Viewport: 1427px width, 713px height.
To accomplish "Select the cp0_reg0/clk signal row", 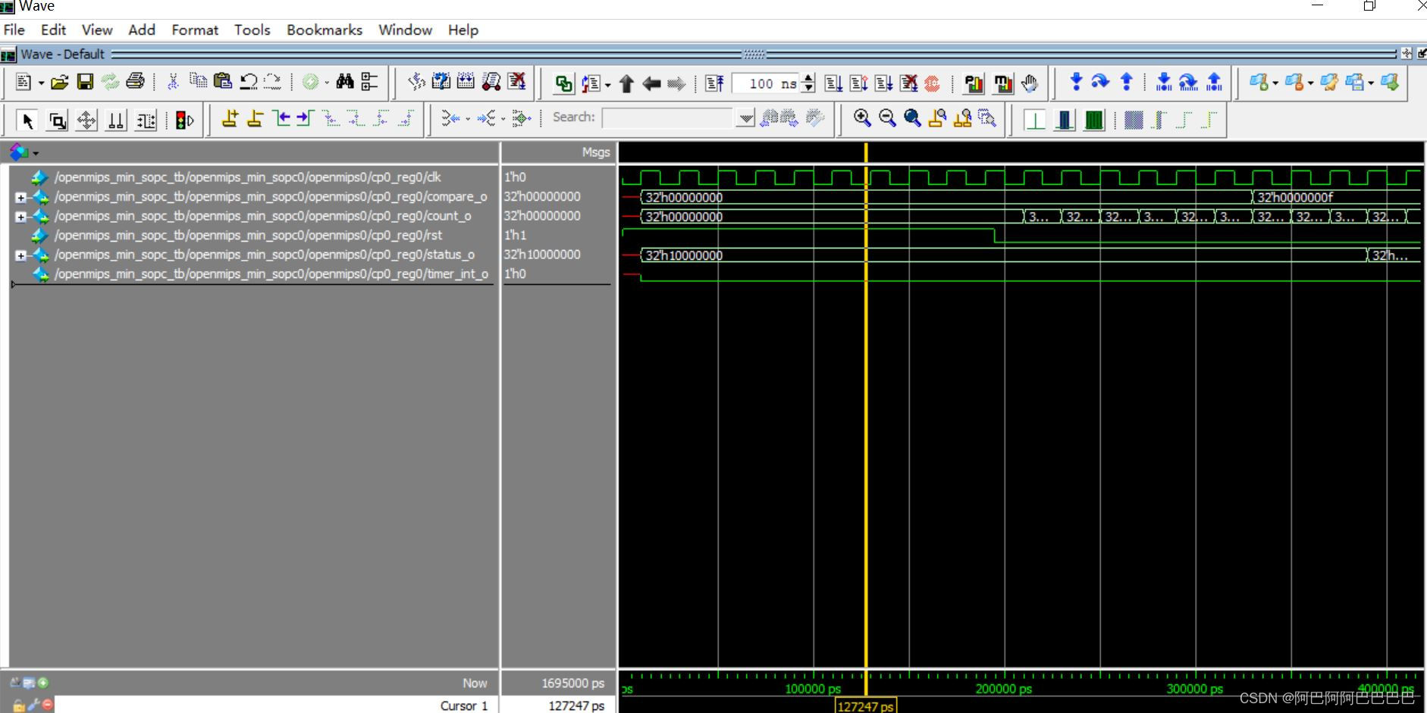I will [x=247, y=177].
